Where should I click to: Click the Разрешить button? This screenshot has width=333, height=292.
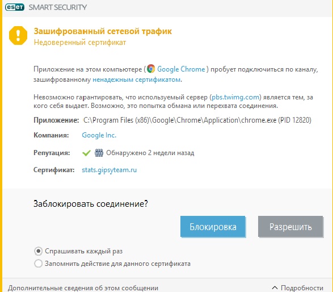[x=290, y=227]
